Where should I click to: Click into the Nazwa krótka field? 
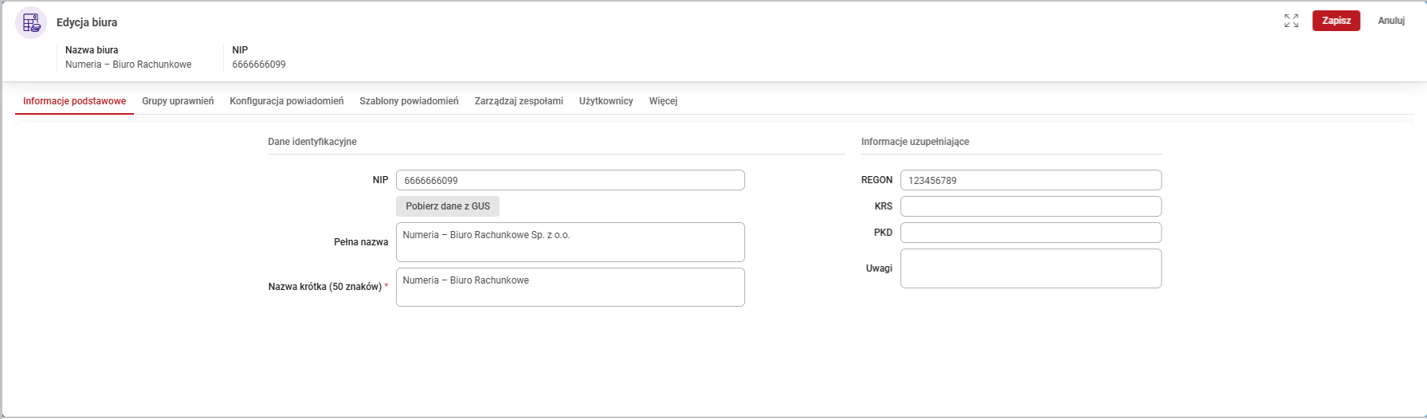tap(570, 287)
